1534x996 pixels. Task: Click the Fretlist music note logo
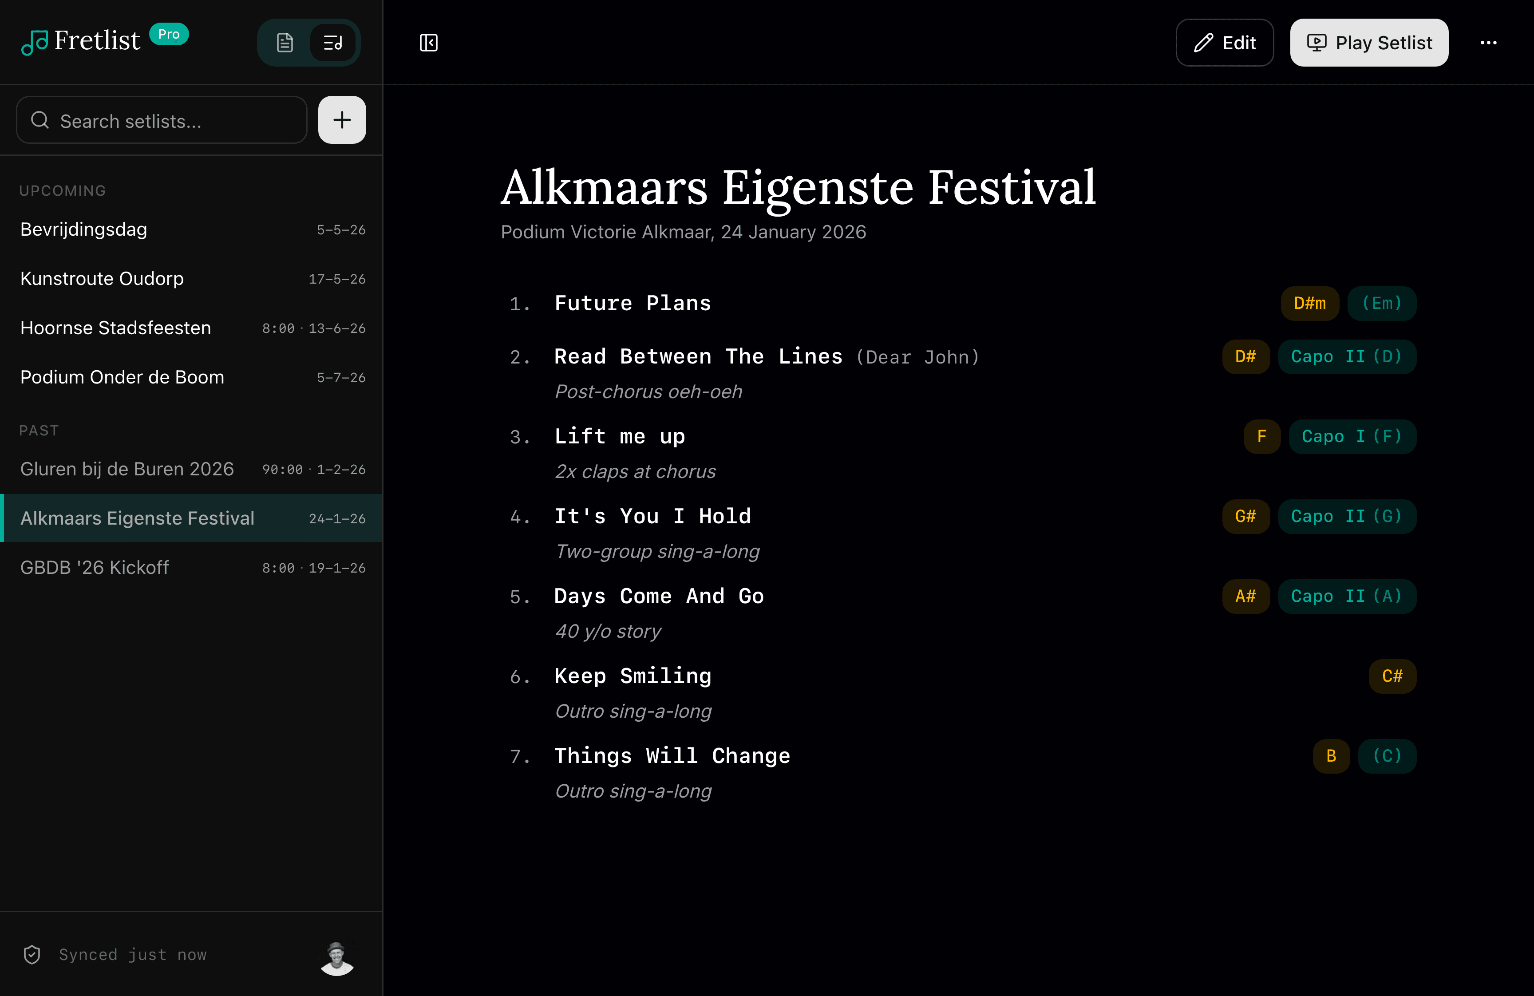point(35,43)
